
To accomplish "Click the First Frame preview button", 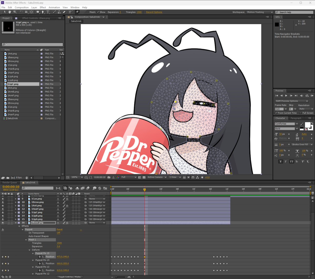I will click(277, 96).
